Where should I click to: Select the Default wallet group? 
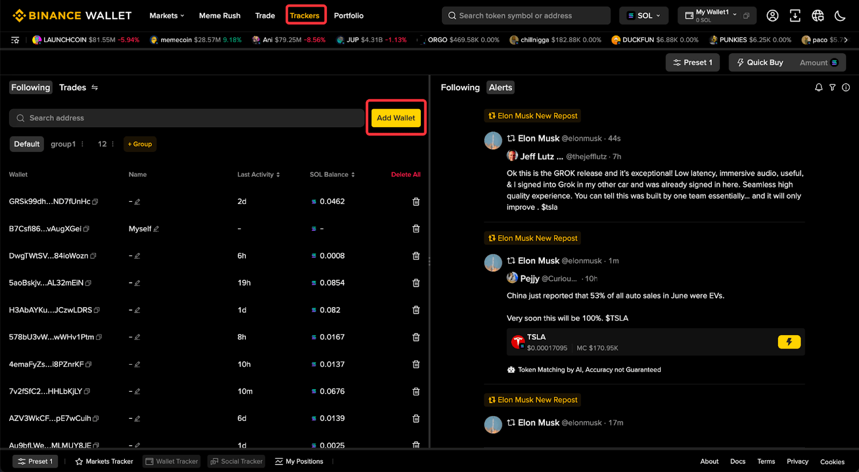pyautogui.click(x=27, y=144)
